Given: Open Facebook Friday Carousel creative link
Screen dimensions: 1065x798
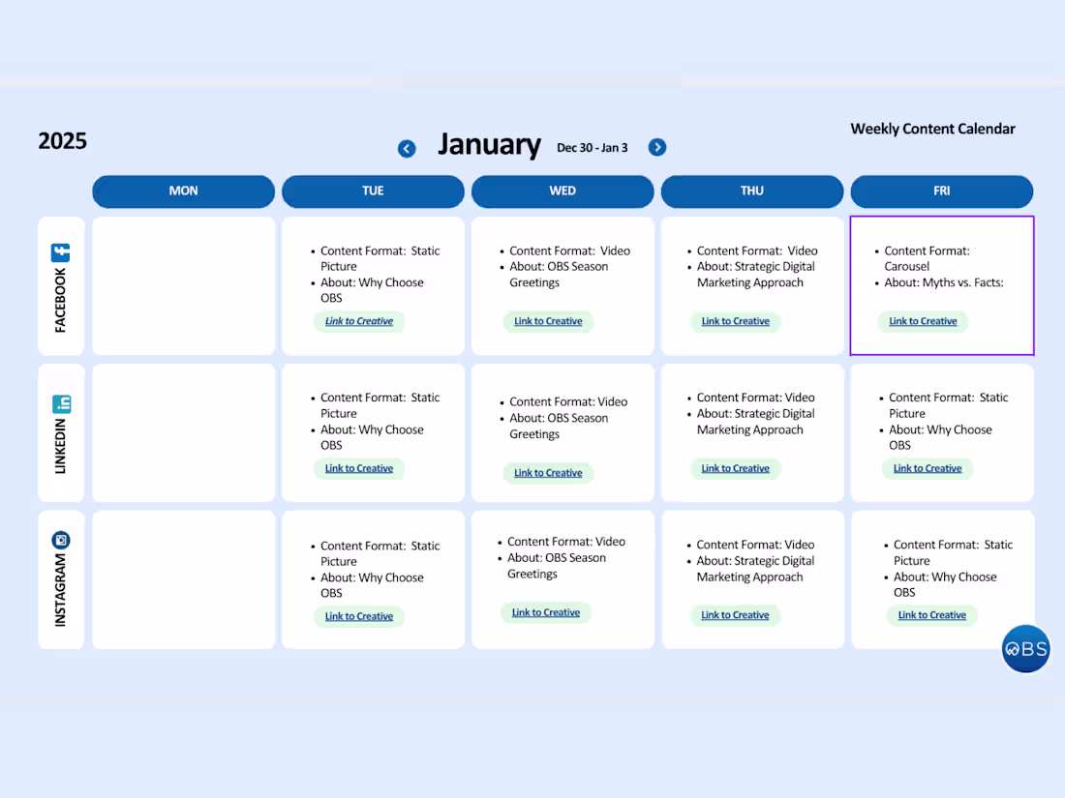Looking at the screenshot, I should click(923, 321).
